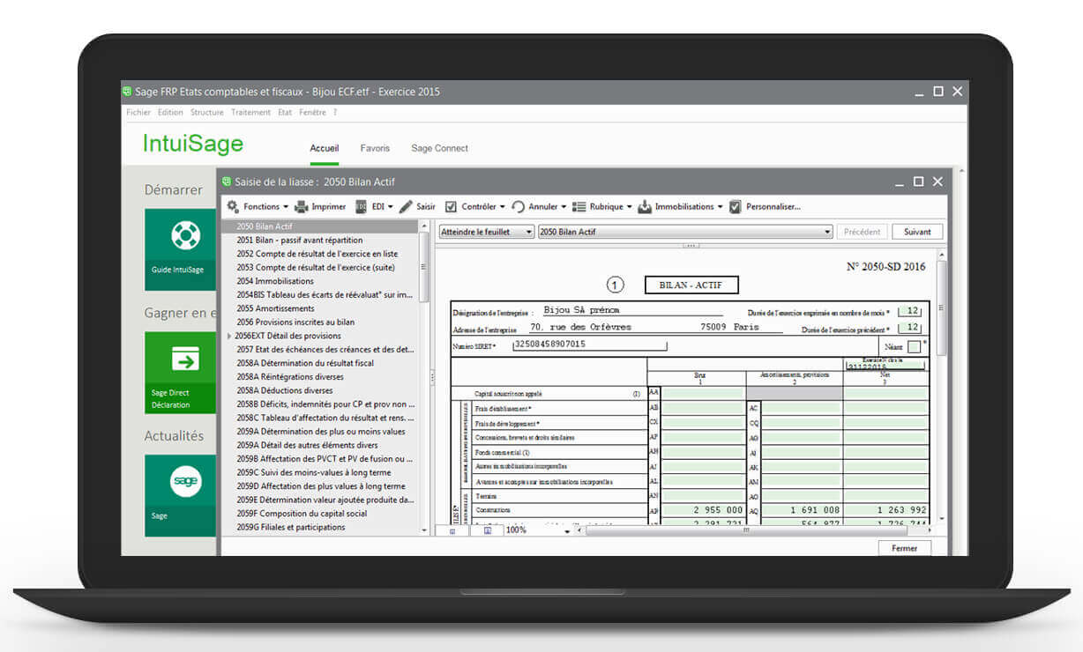Click the Suivant button
1083x652 pixels.
(x=917, y=232)
